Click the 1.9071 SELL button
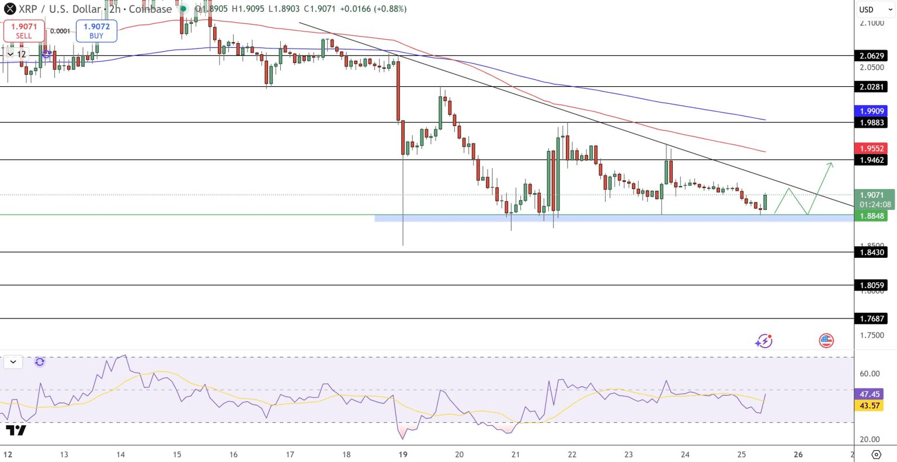The width and height of the screenshot is (897, 462). [x=24, y=31]
